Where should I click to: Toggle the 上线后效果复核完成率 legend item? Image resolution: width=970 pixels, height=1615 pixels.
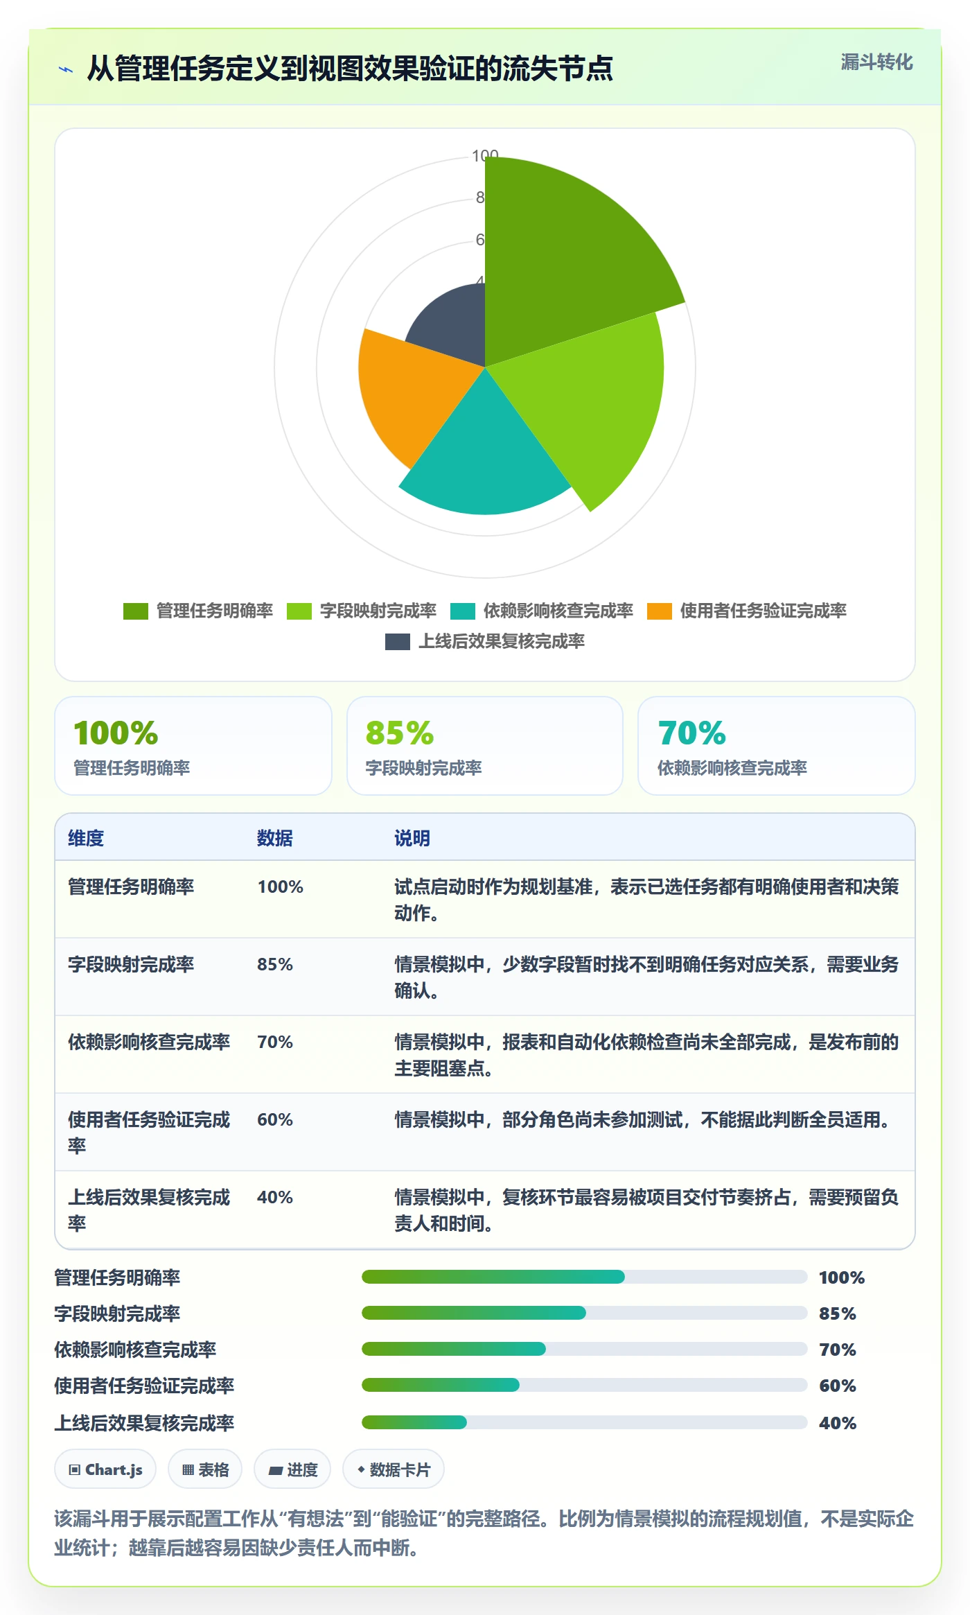coord(485,641)
